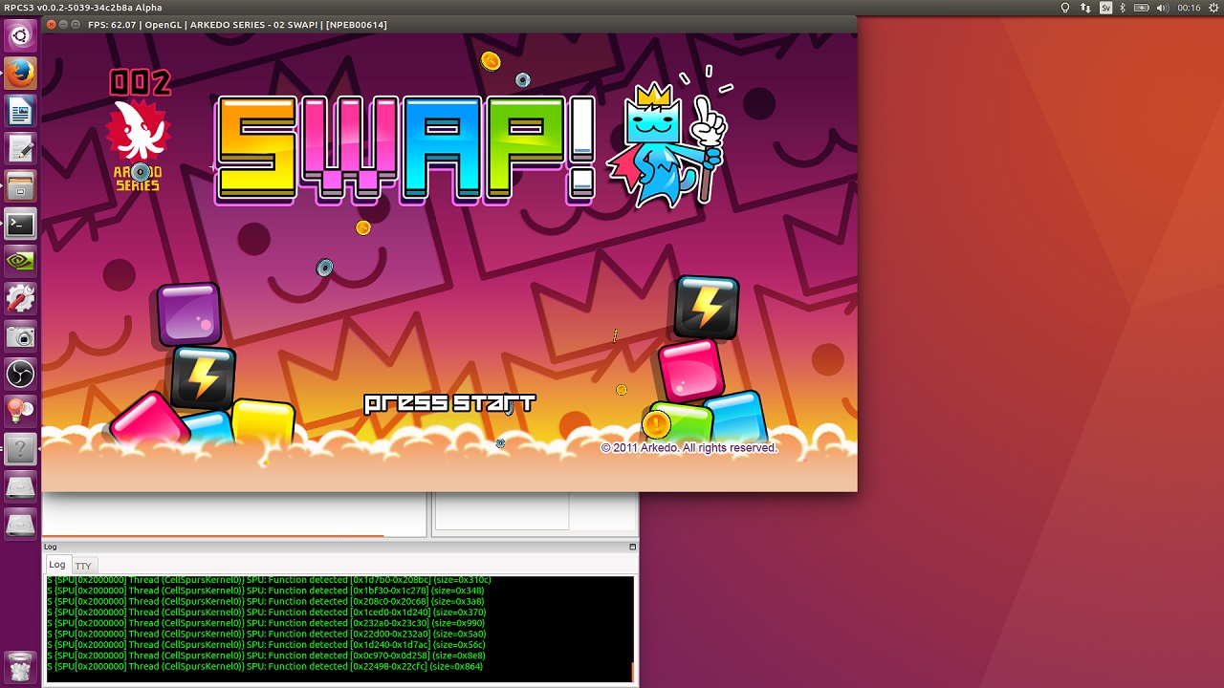This screenshot has height=688, width=1224.
Task: Open the Bluetooth indicator menu
Action: point(1124,8)
